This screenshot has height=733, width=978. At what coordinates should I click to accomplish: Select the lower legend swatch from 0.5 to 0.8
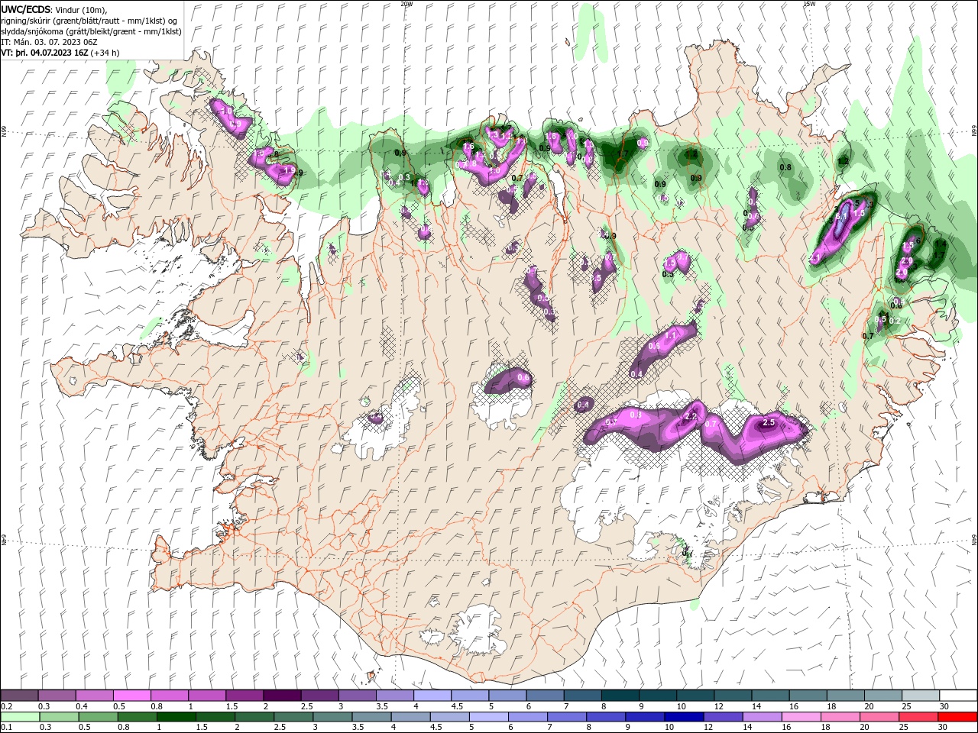[x=99, y=717]
